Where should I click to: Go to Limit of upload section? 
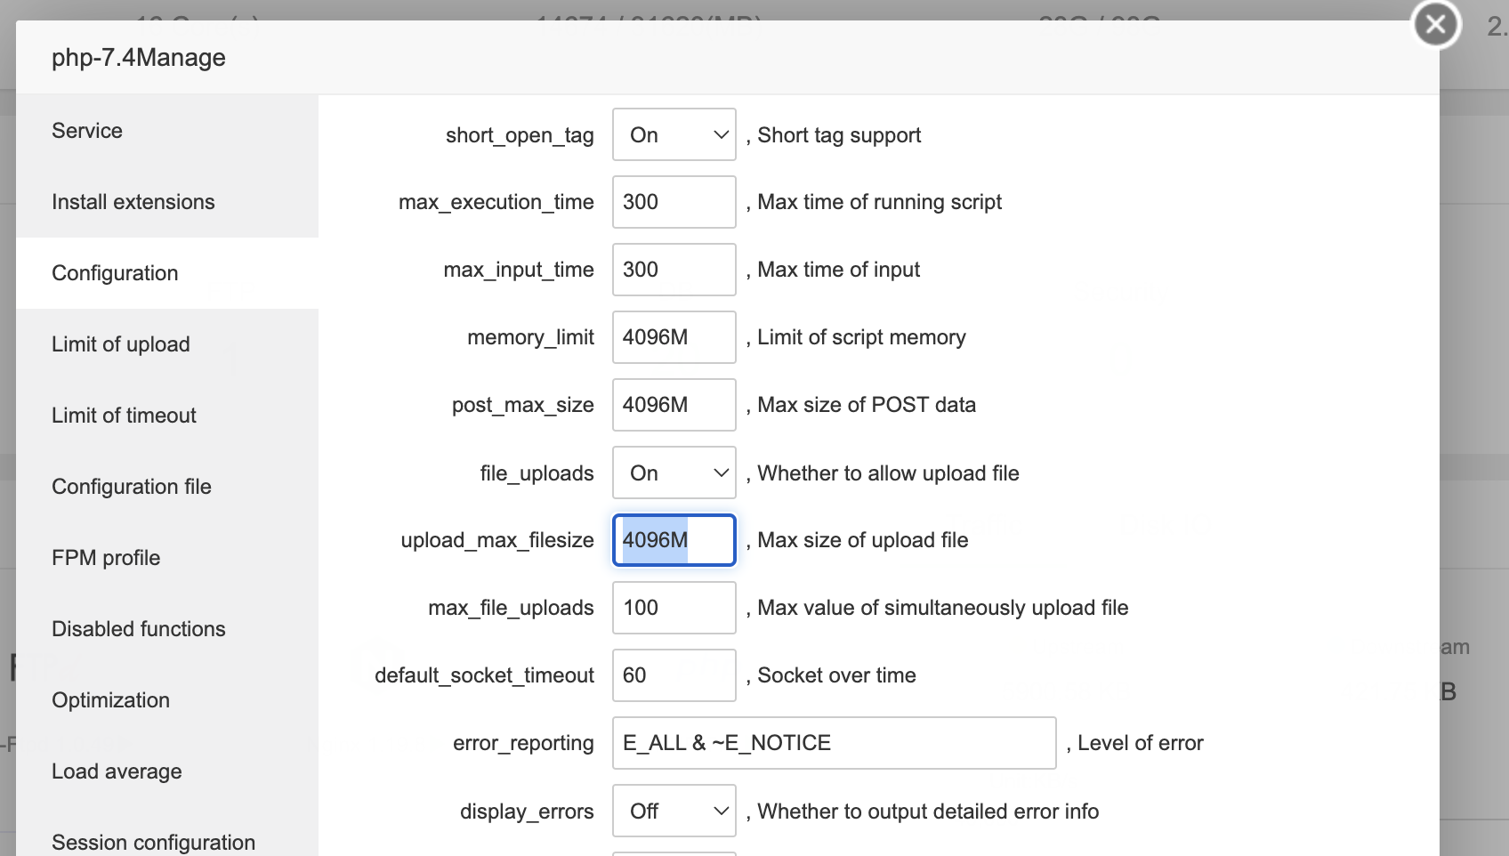121,344
